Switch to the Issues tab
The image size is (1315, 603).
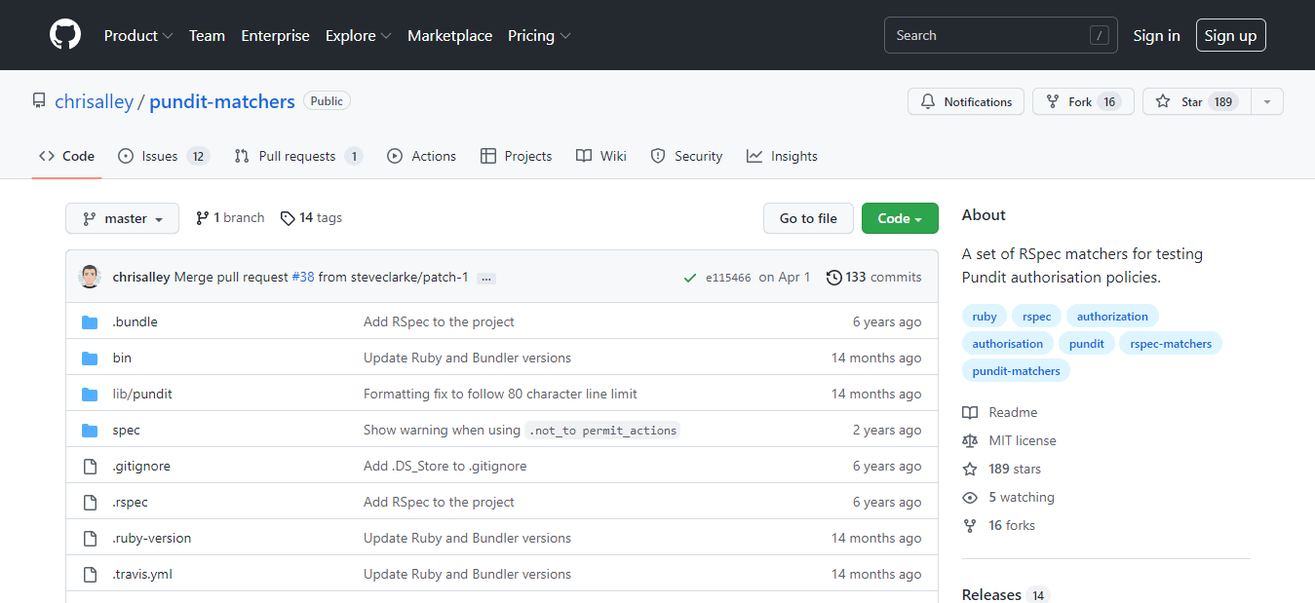[163, 156]
